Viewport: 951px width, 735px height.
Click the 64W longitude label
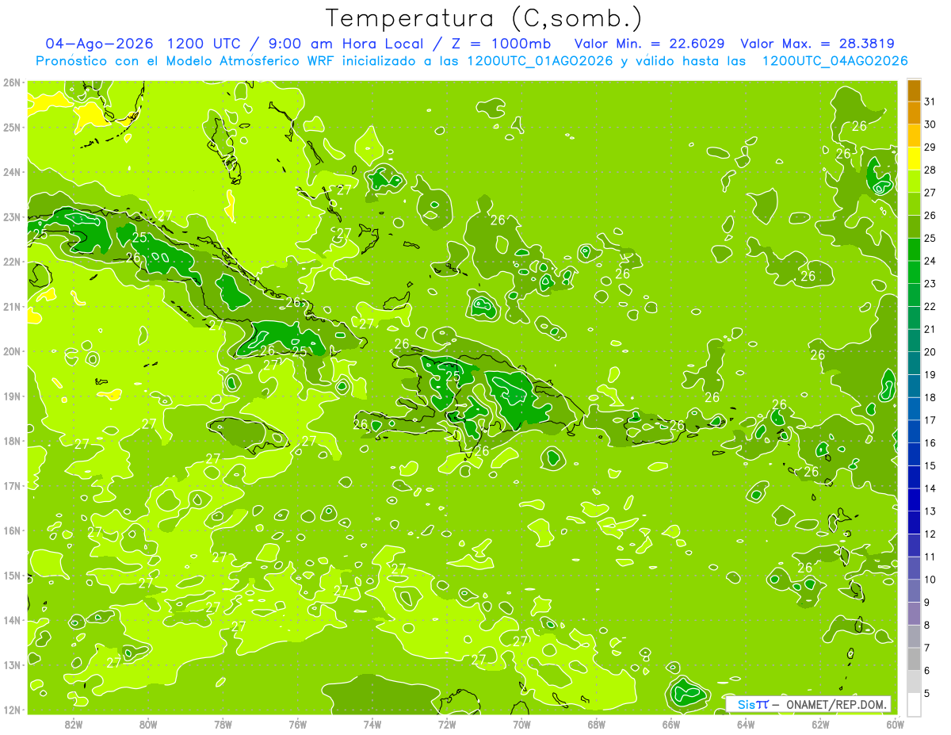click(745, 724)
